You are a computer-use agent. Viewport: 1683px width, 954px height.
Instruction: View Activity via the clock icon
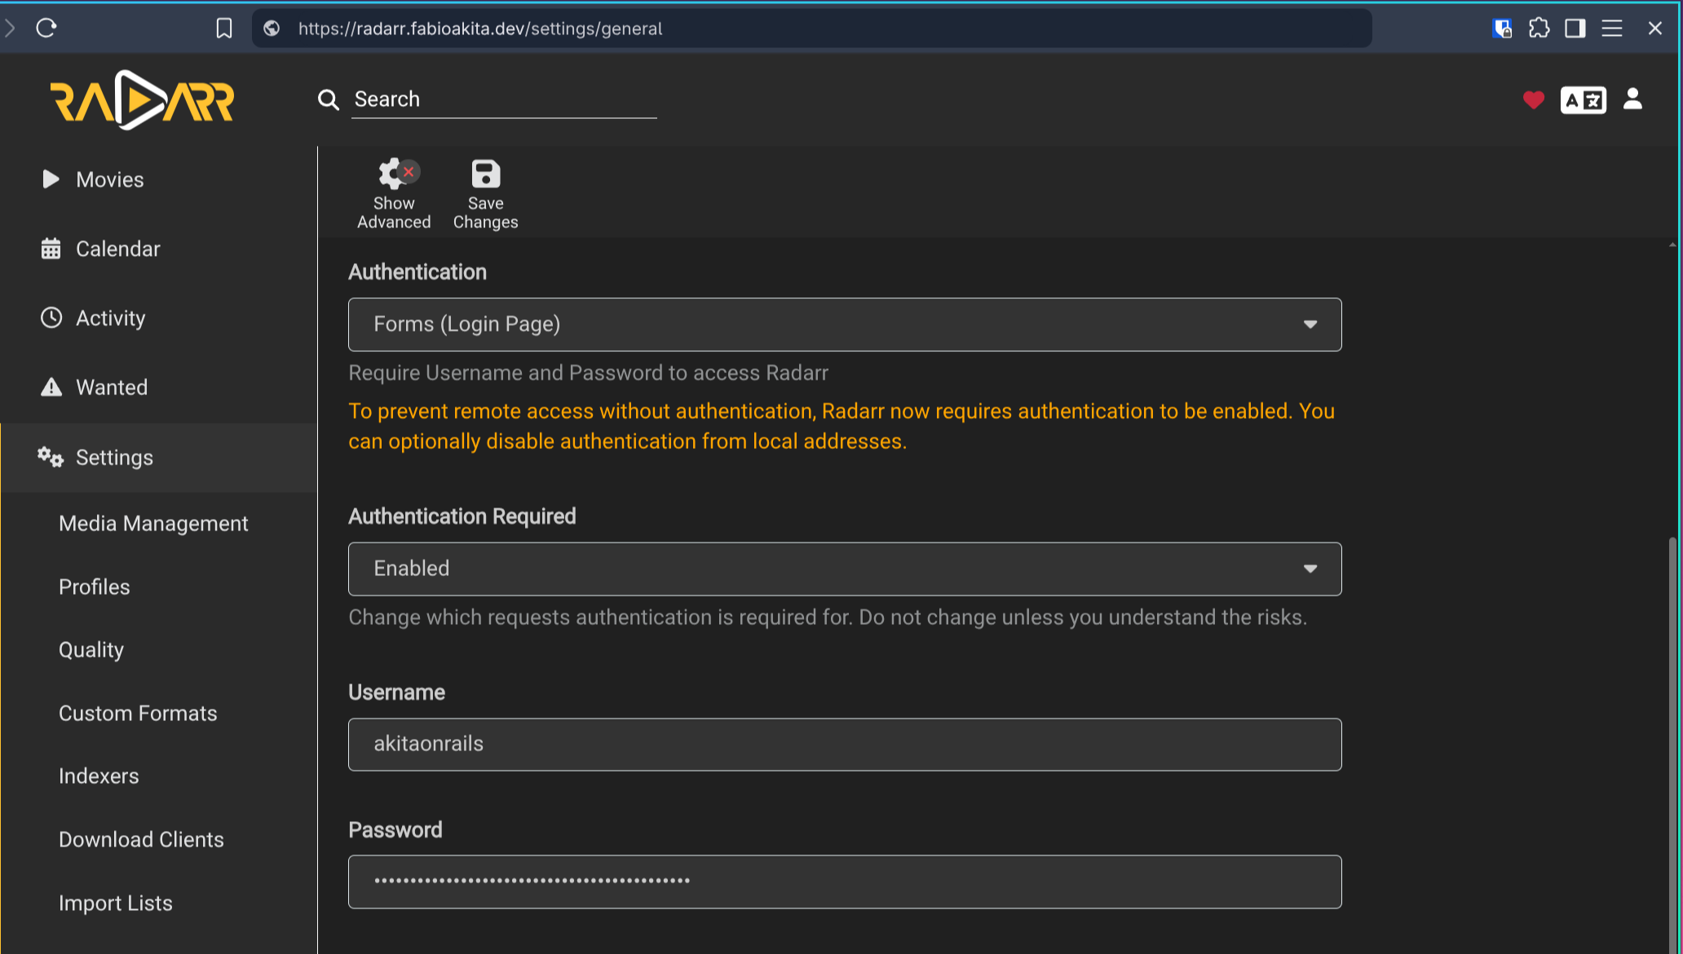tap(51, 318)
